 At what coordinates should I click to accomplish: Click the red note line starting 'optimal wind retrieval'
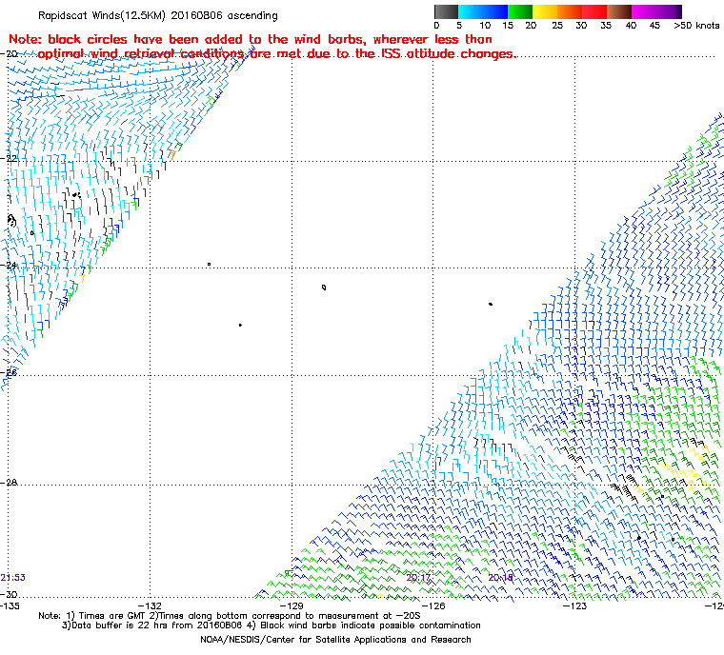[x=276, y=54]
